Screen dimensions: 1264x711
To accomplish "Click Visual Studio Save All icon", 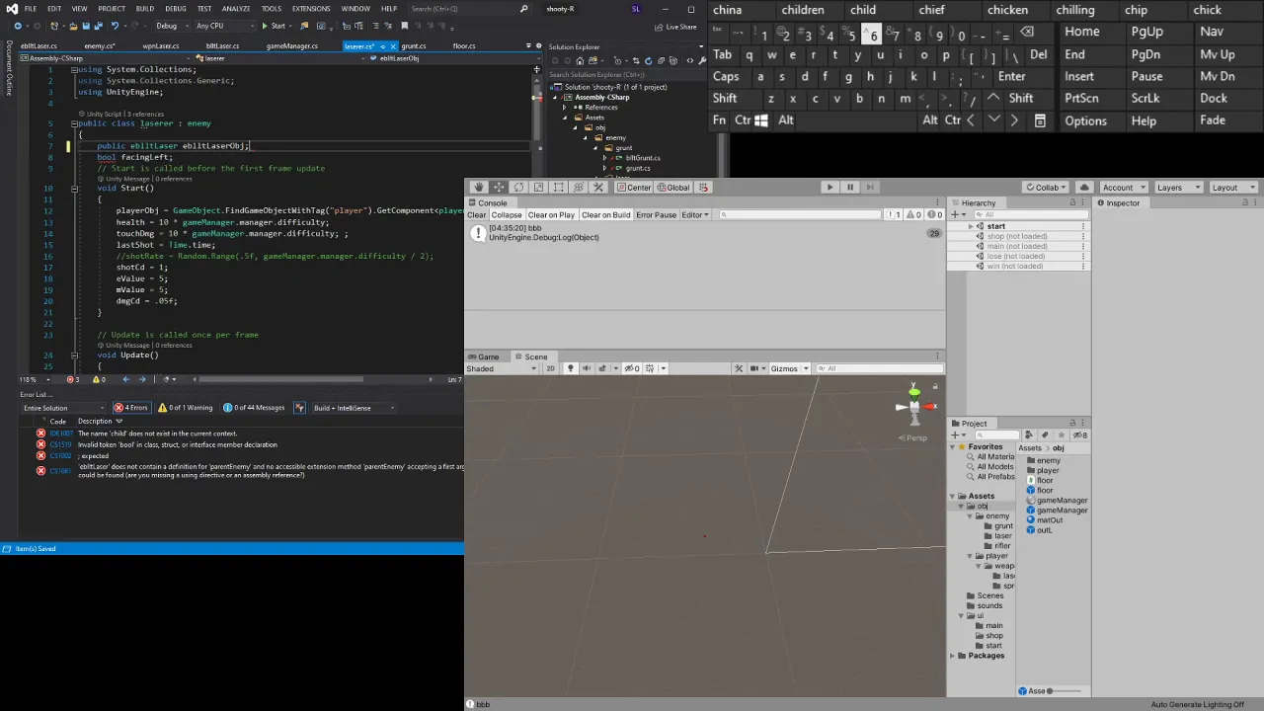I will (x=98, y=26).
